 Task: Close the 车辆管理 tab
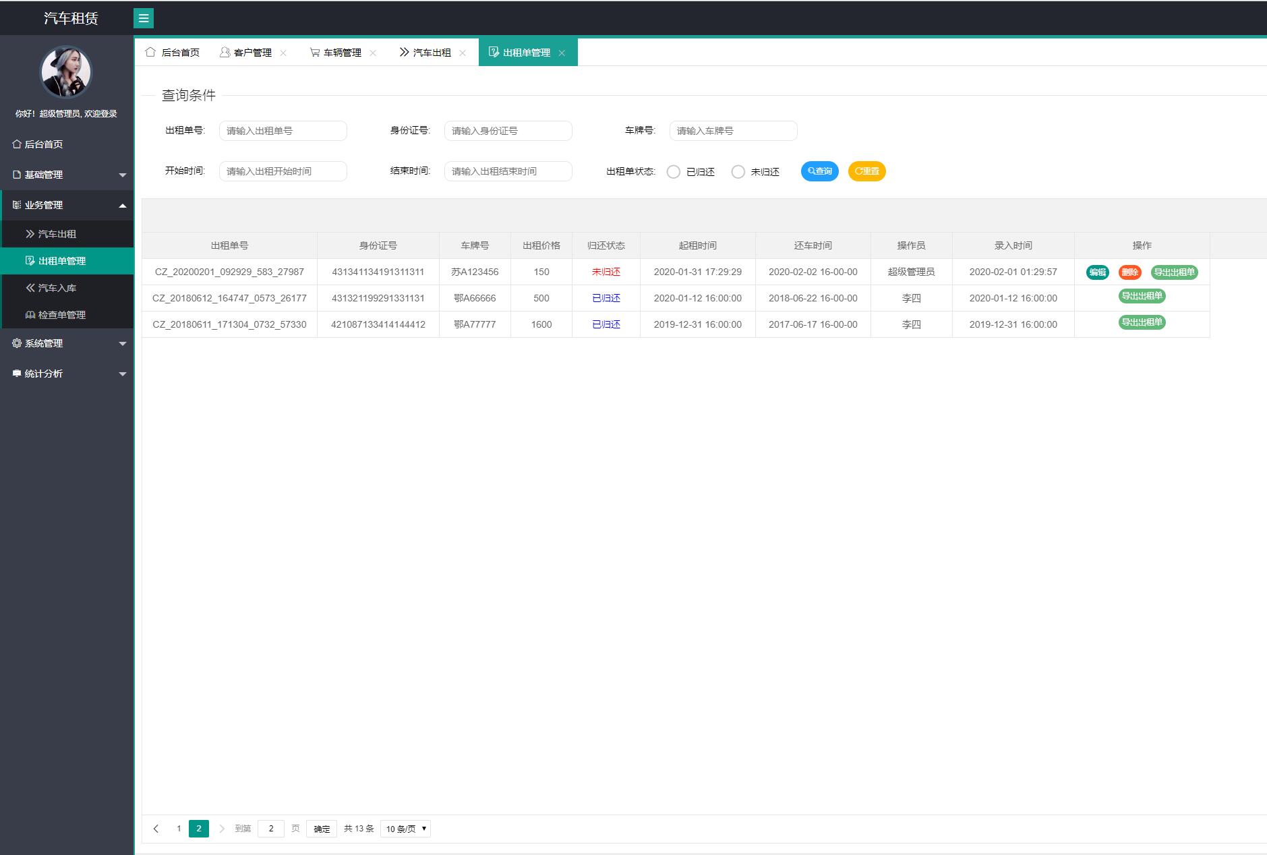373,53
